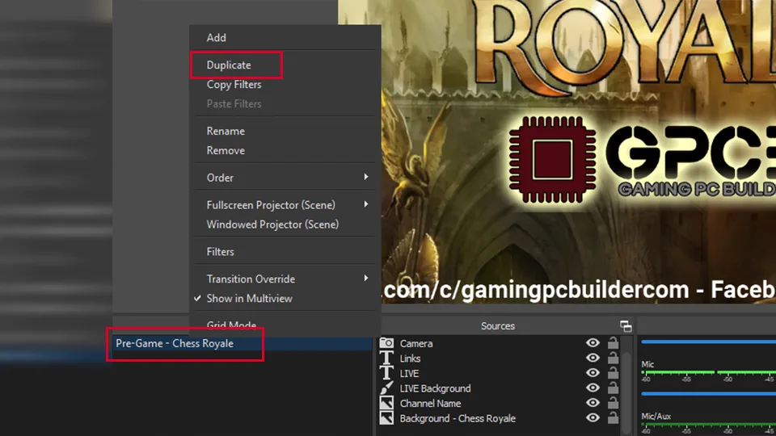Hide the Camera source

click(x=593, y=343)
